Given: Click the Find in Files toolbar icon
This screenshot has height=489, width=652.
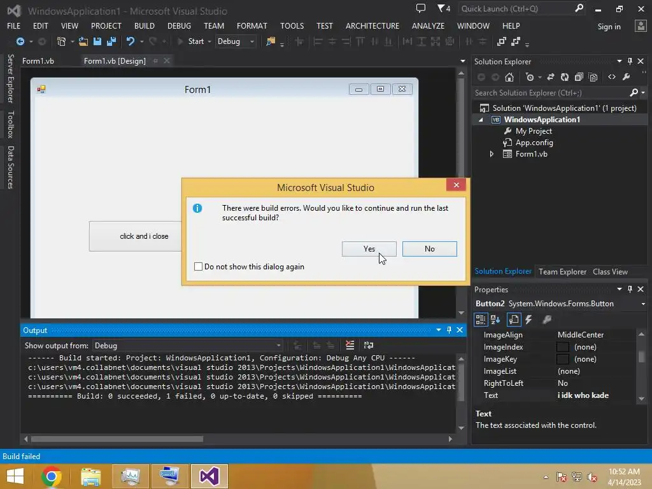Looking at the screenshot, I should pos(271,41).
